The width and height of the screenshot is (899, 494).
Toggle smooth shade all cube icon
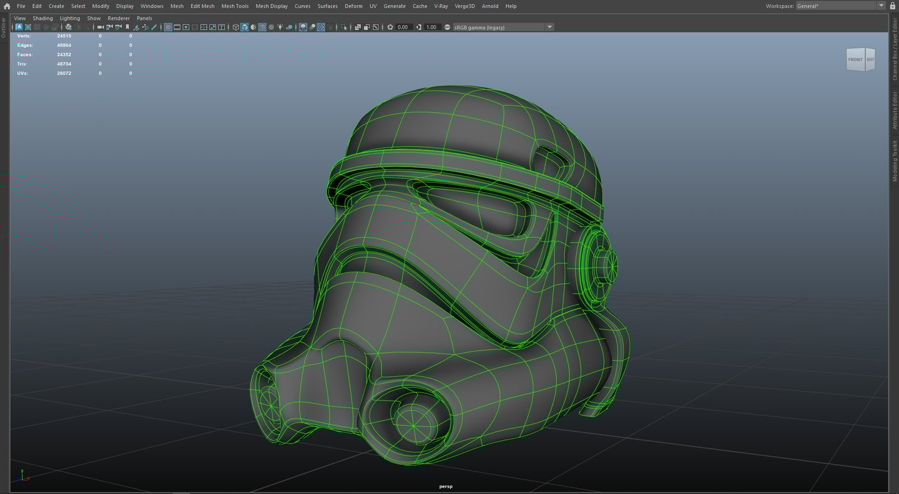point(245,27)
